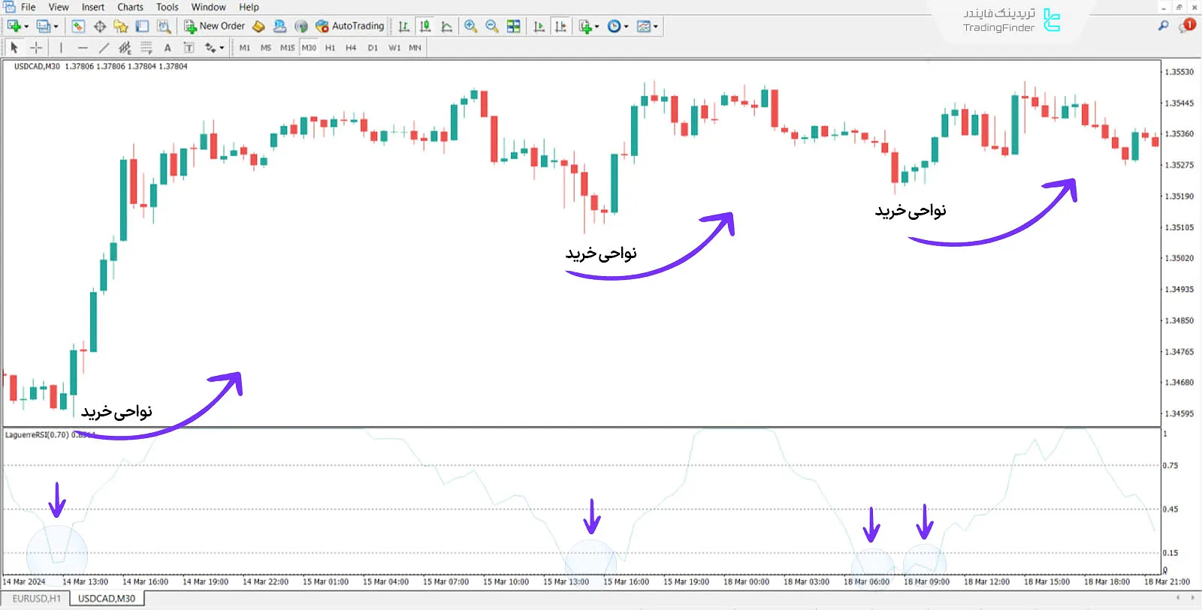
Task: Open the Charts menu
Action: coord(130,7)
